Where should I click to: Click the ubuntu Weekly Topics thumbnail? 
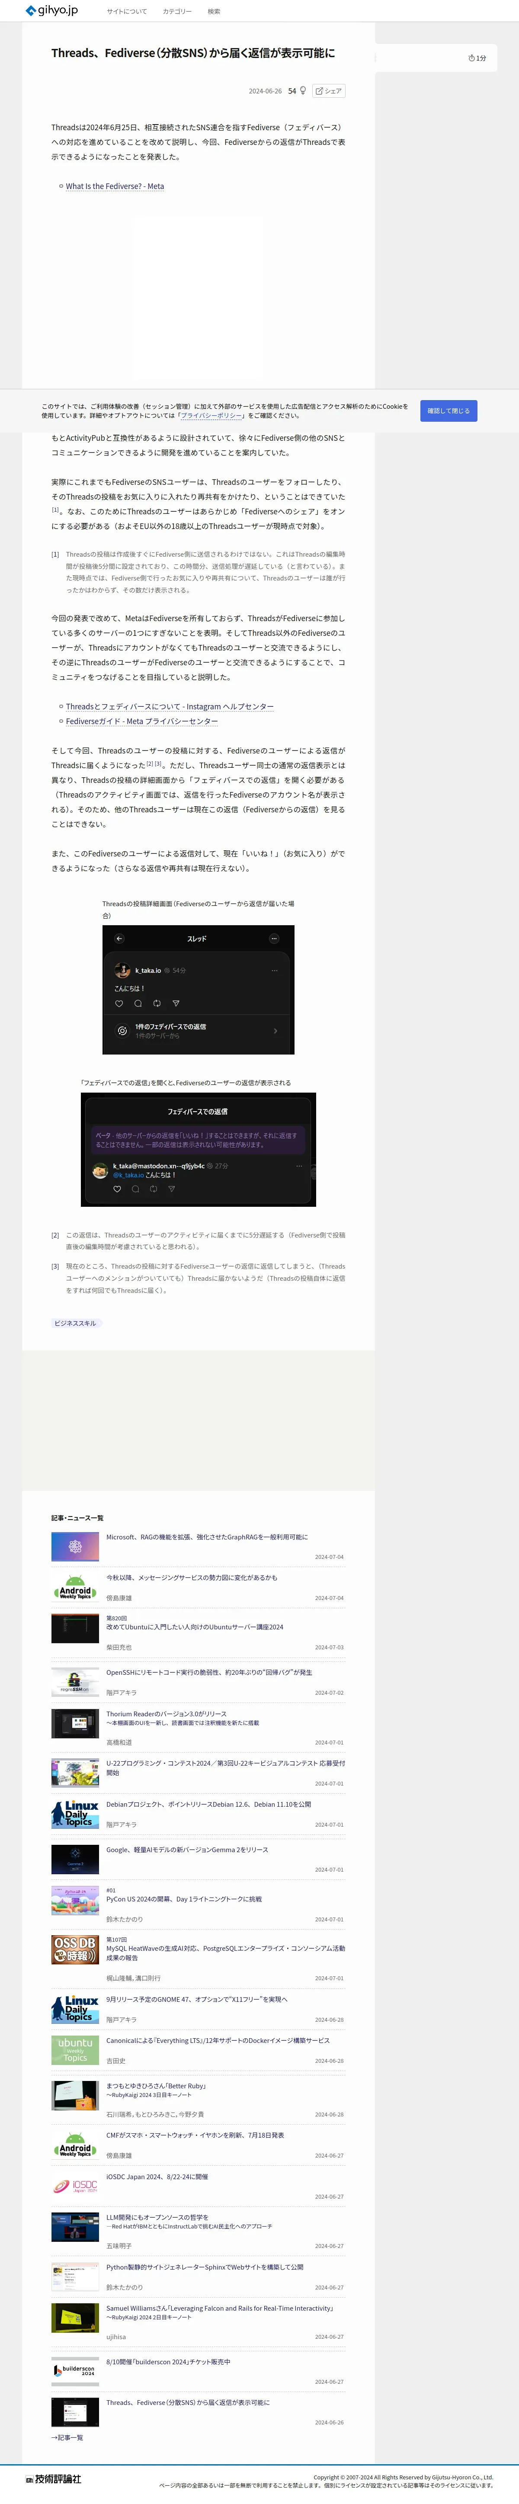75,2050
